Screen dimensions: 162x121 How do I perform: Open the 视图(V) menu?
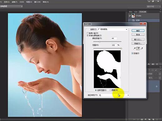coord(29,2)
